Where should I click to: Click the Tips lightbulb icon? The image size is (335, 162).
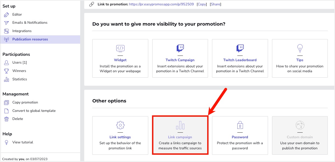(x=300, y=48)
